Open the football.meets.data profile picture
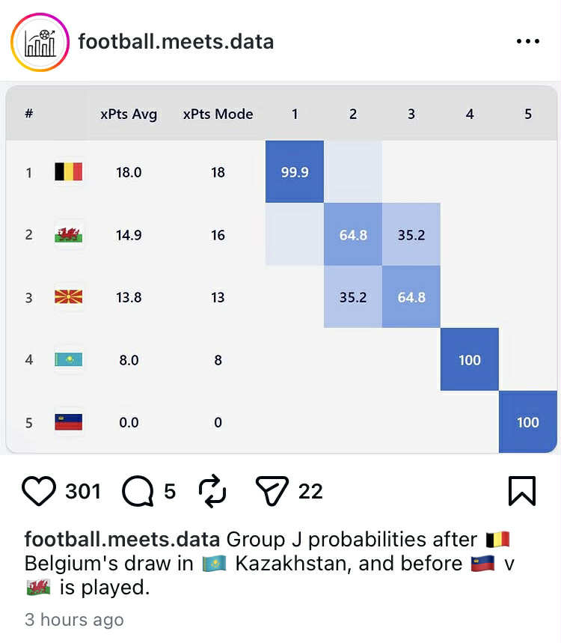Screen dimensions: 561x643 (x=40, y=41)
